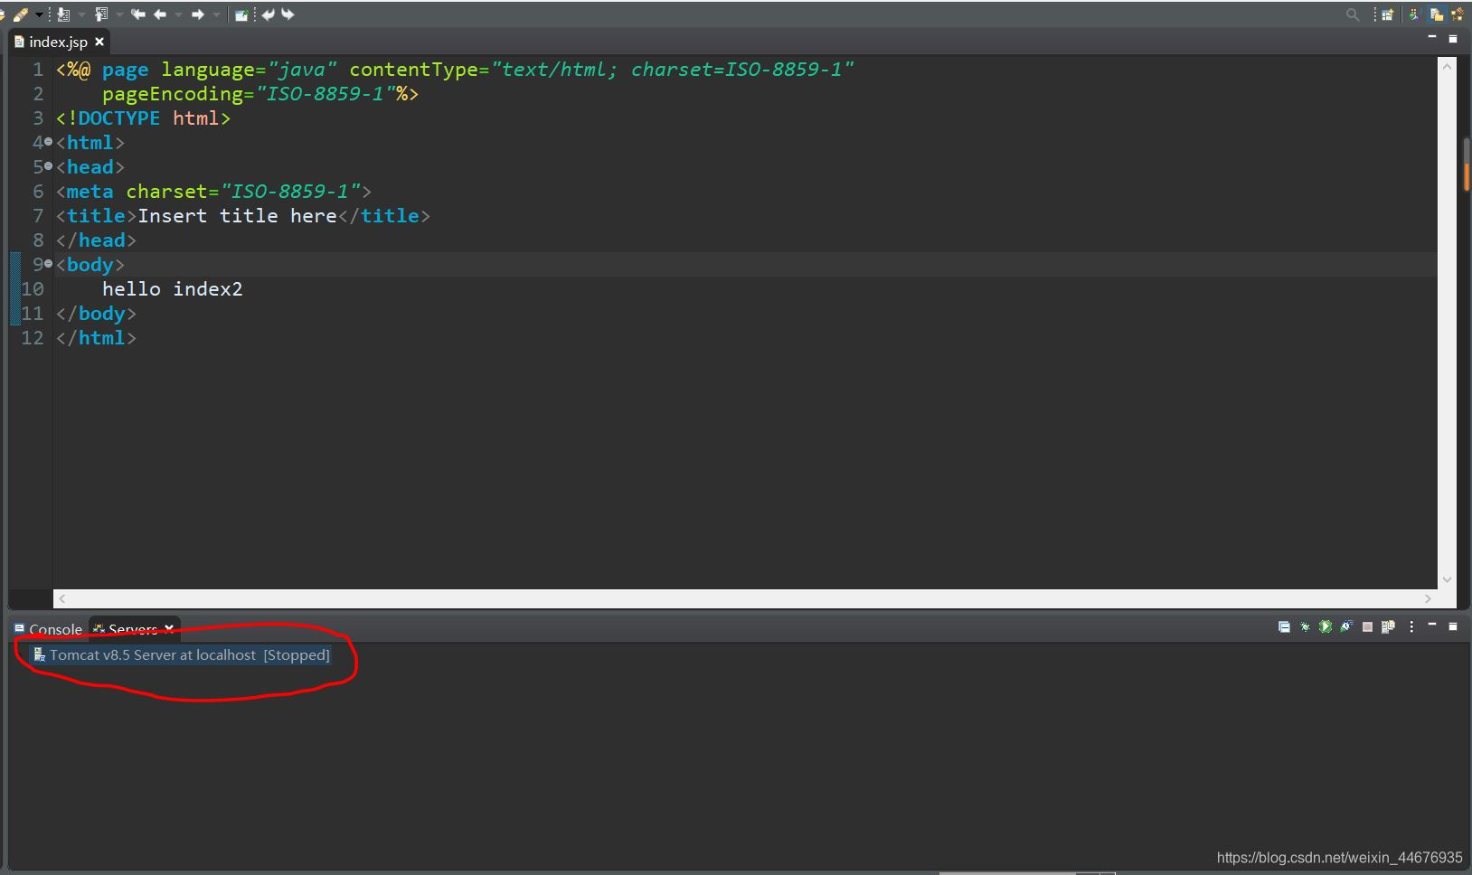Click "Insert title here" text in title tag
Image resolution: width=1472 pixels, height=875 pixels.
coord(237,216)
